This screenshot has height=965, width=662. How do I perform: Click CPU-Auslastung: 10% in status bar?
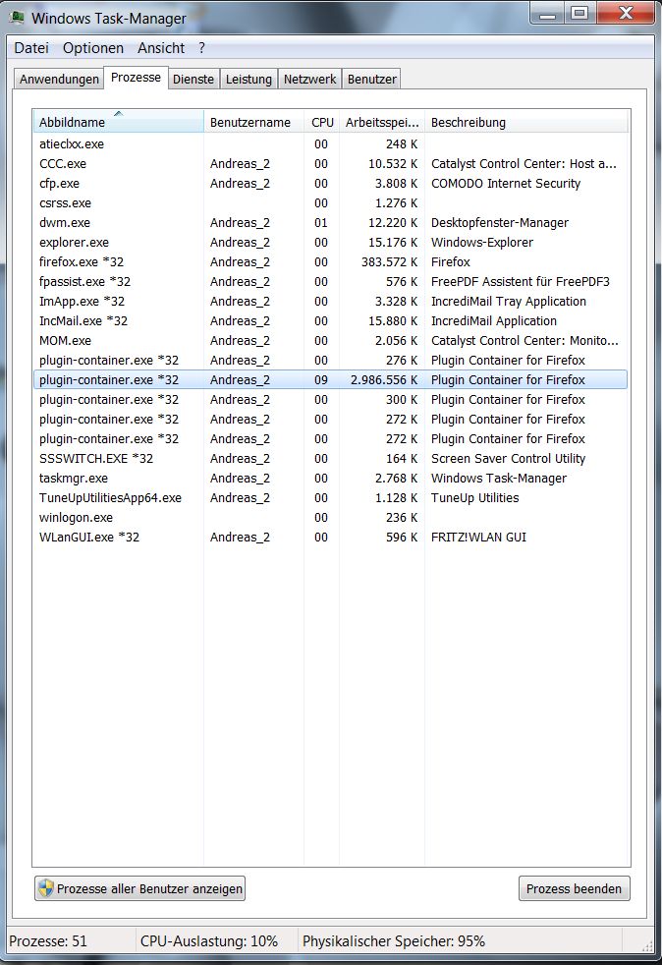point(209,941)
